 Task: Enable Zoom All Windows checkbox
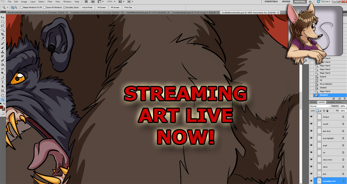[45, 7]
